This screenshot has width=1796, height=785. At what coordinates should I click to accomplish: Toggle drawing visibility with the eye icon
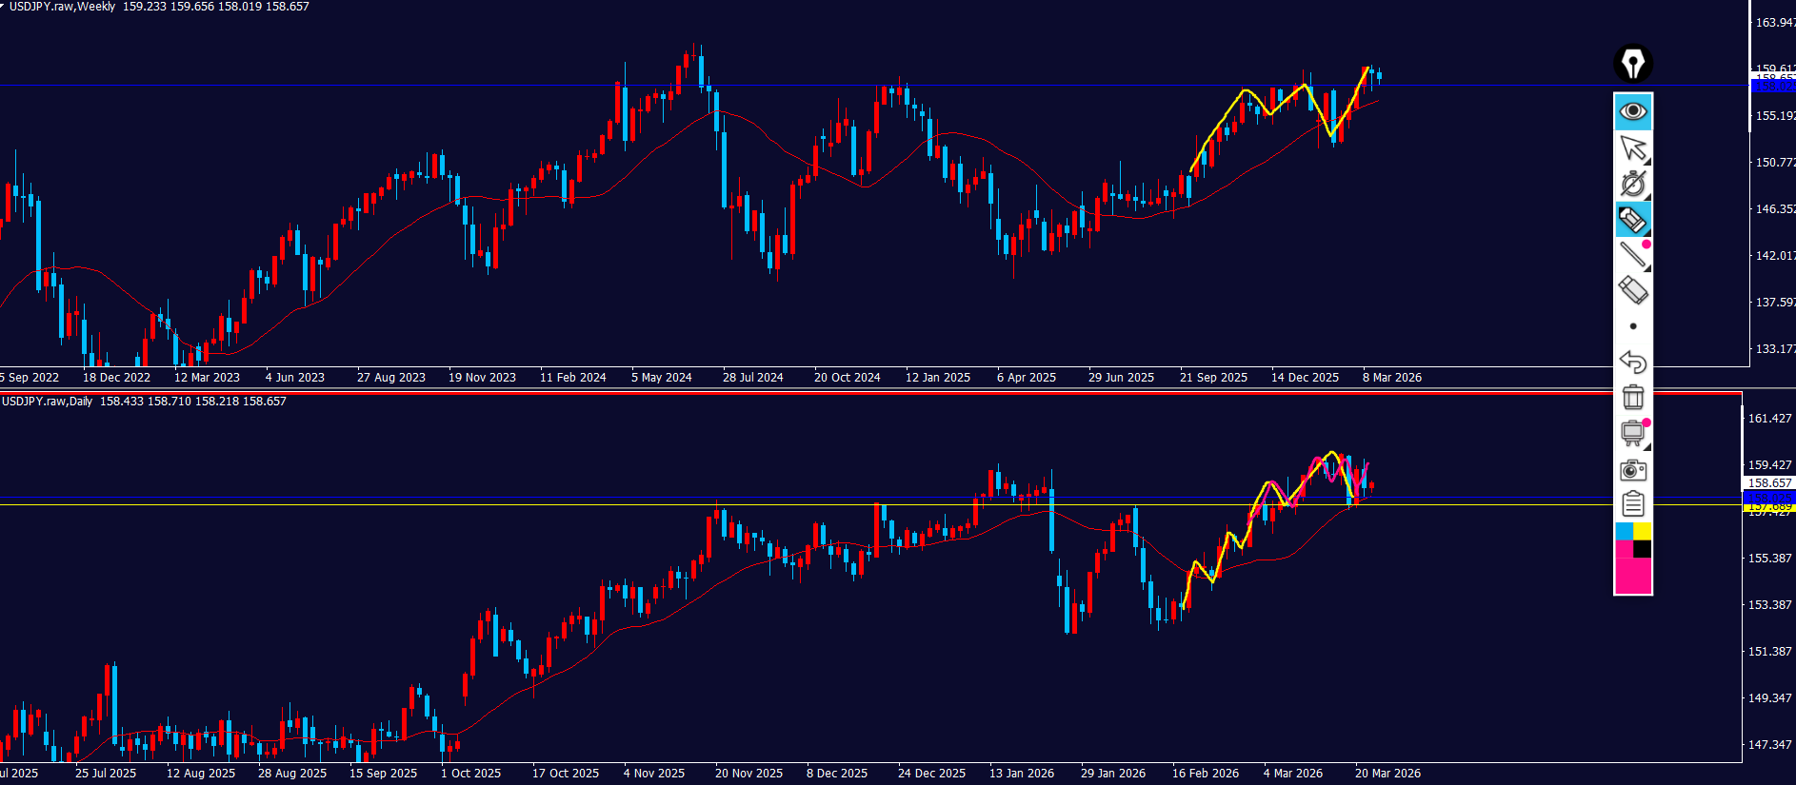click(1632, 111)
